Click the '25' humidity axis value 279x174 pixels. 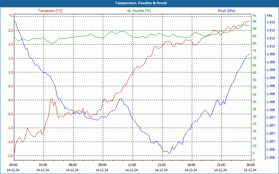(255, 124)
